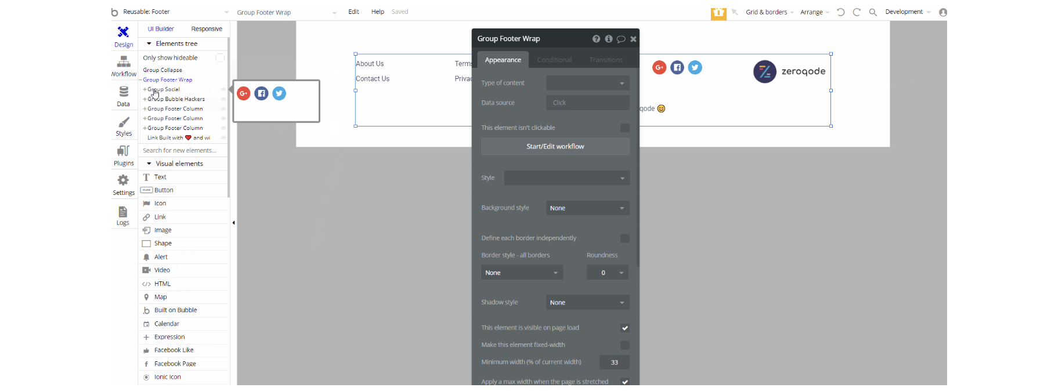
Task: Open the Design tab in sidebar
Action: tap(124, 37)
